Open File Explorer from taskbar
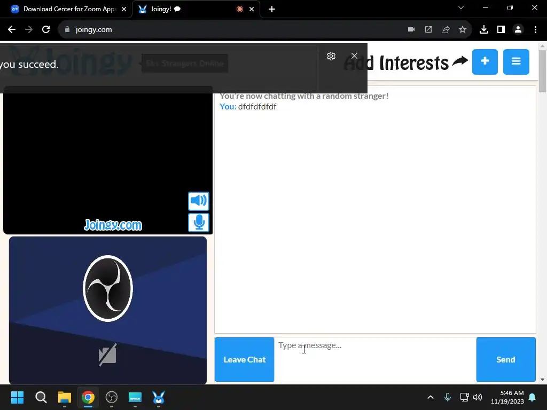This screenshot has width=547, height=410. tap(65, 397)
